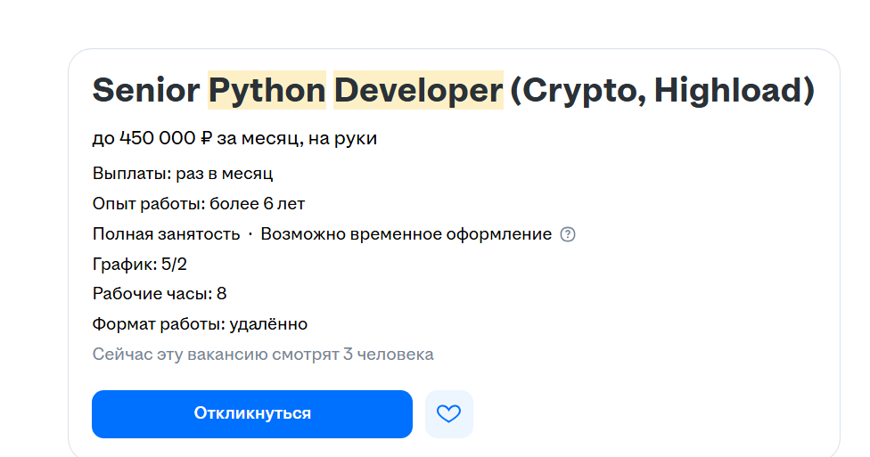The image size is (870, 457).
Task: Click the dot separator after 'Полная занятость'
Action: point(250,234)
